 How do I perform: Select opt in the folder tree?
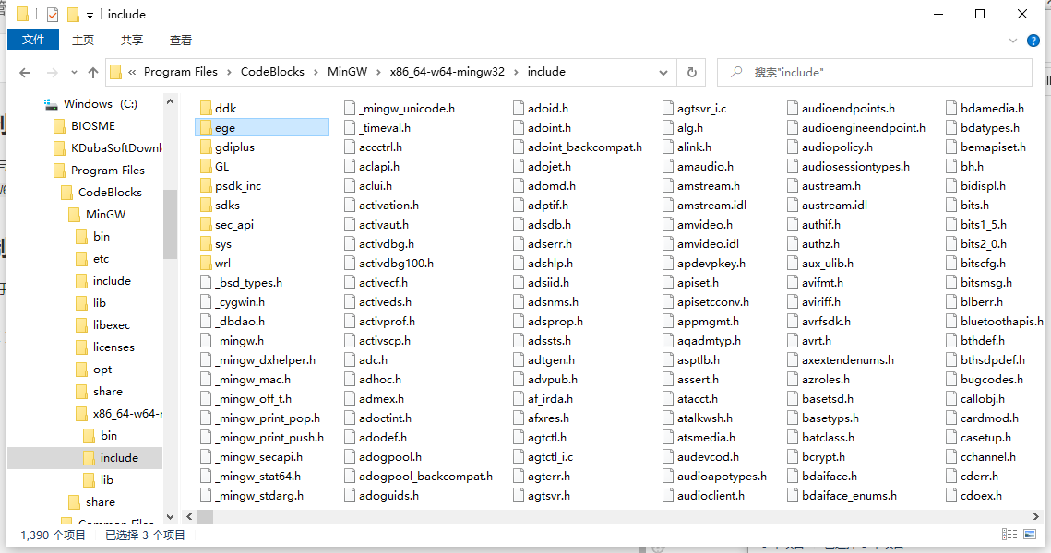(x=102, y=369)
